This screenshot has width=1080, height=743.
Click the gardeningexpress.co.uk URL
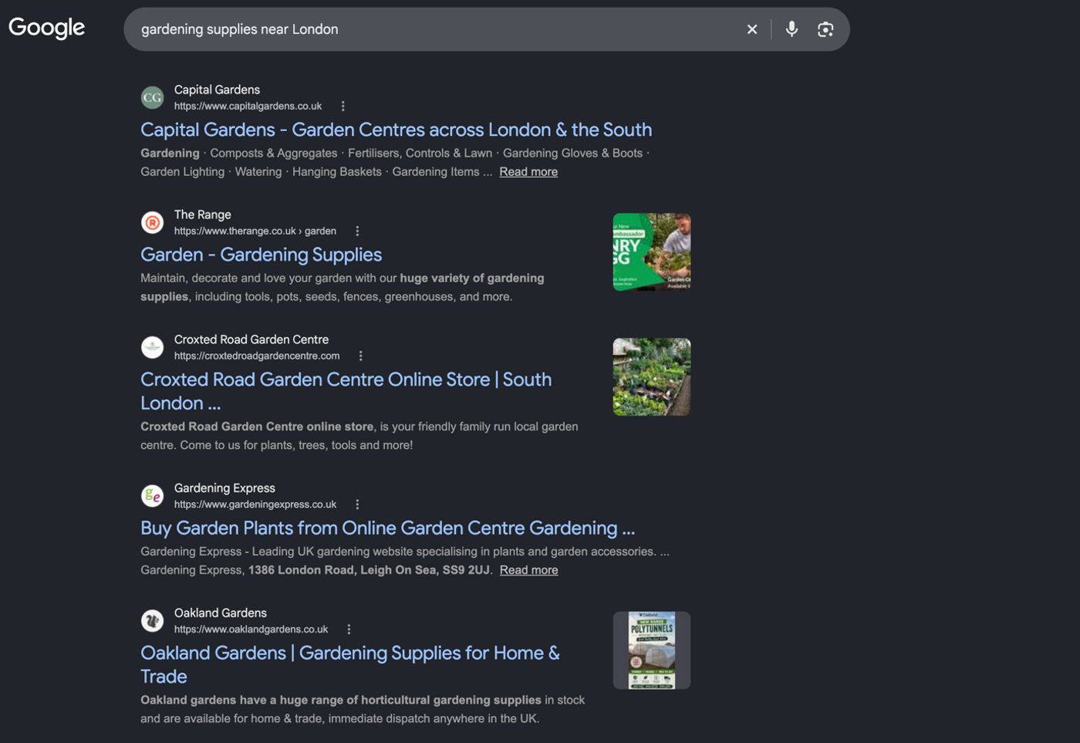coord(255,505)
